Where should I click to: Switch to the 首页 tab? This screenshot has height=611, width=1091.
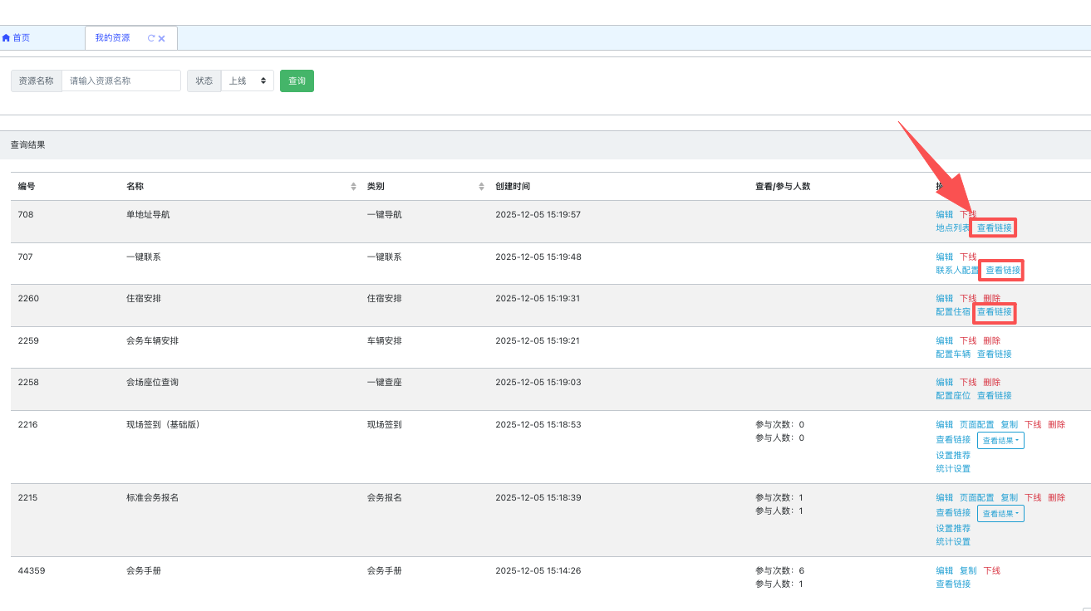click(x=22, y=38)
